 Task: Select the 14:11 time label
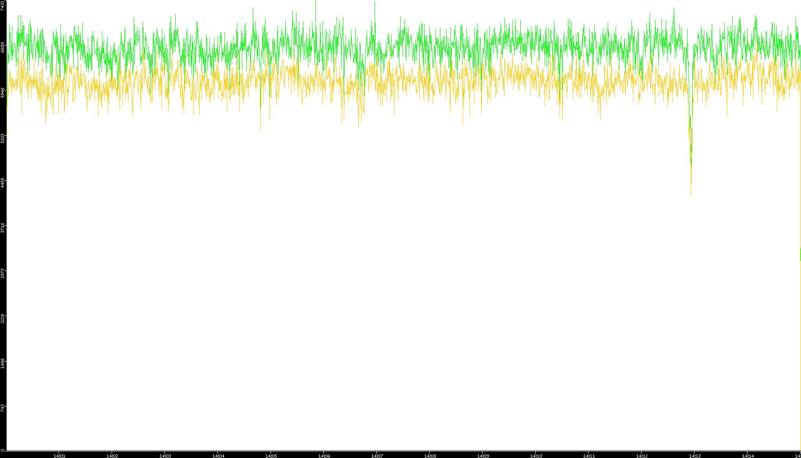point(589,456)
